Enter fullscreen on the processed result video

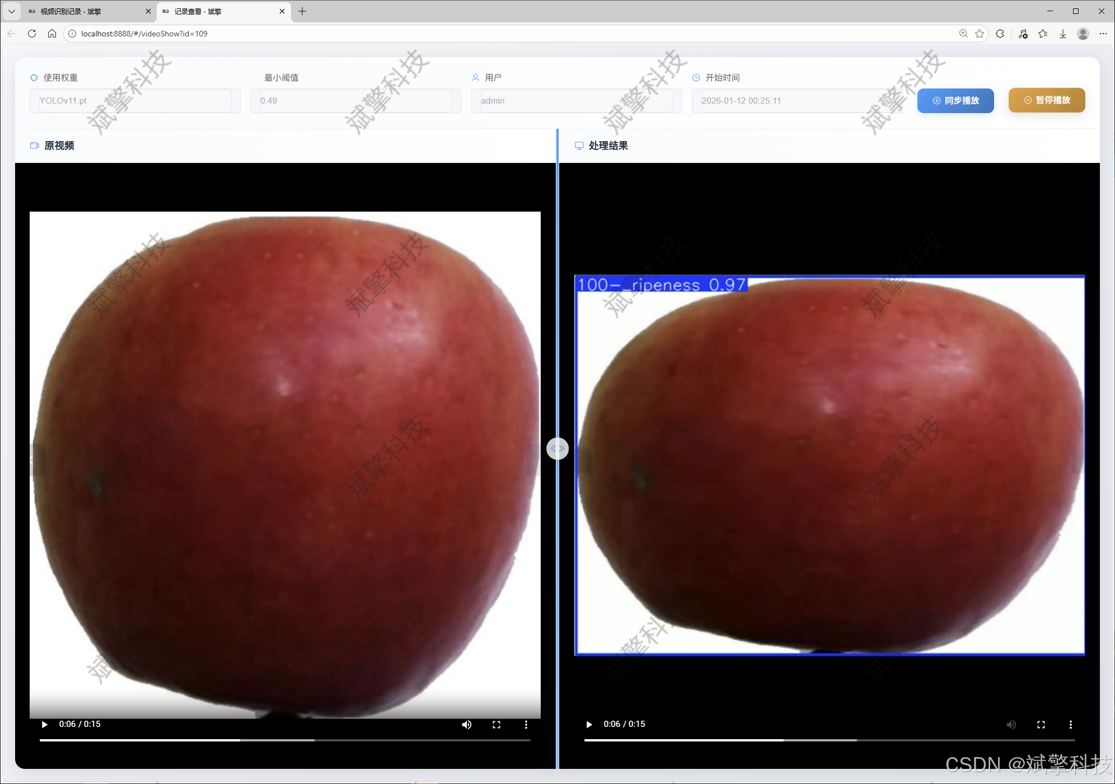click(1041, 724)
